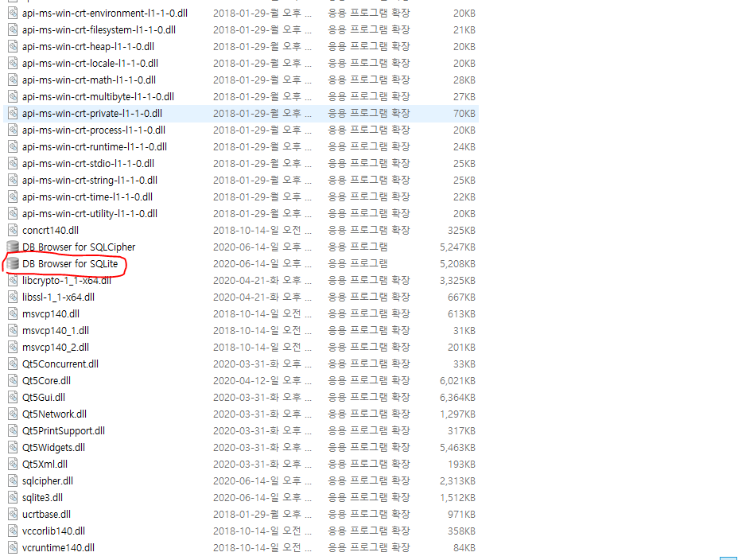Click the 1,512KB size of sqlite3.dll
Screen dimensions: 742x560
[x=457, y=497]
